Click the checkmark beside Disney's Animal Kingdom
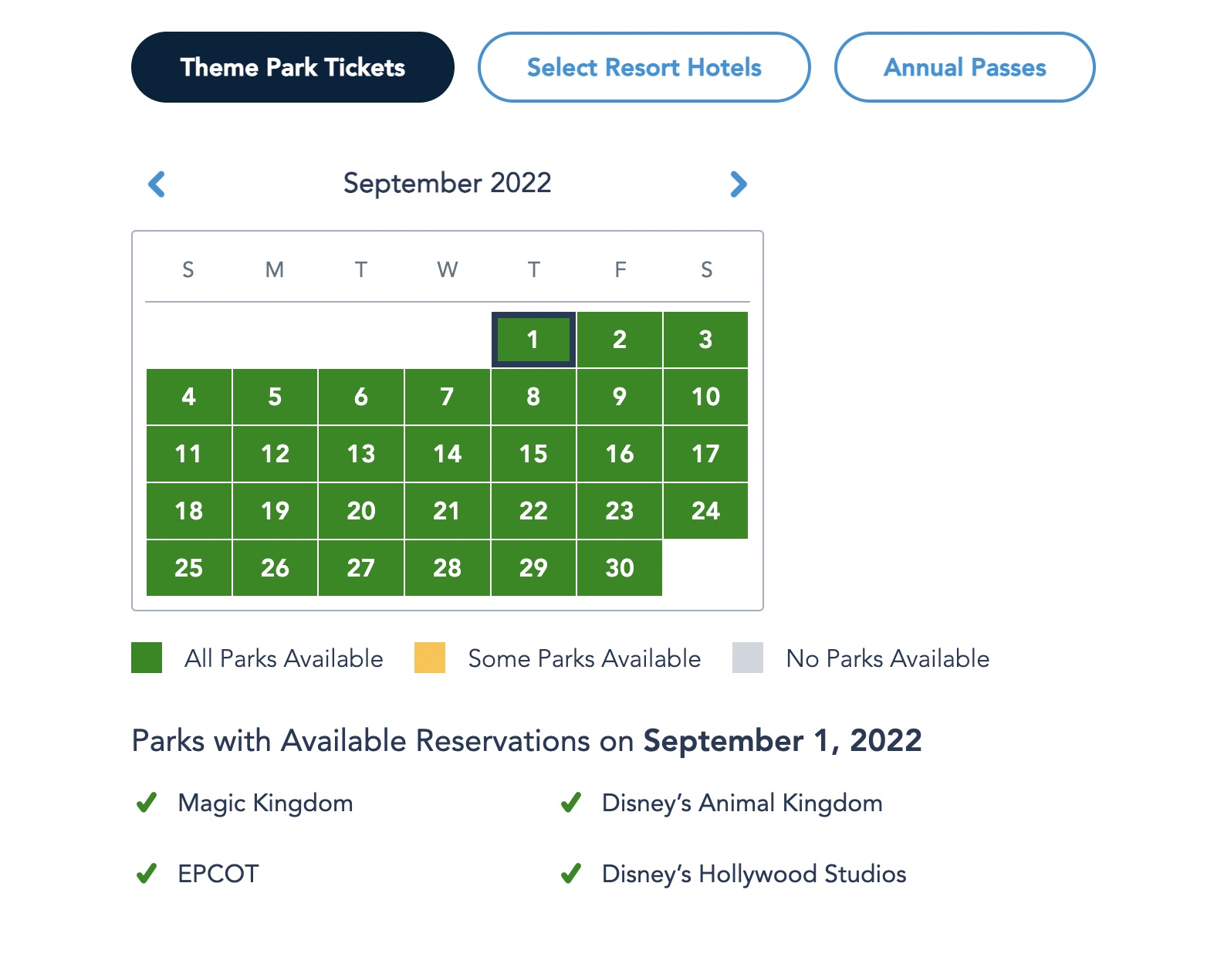 coord(571,803)
